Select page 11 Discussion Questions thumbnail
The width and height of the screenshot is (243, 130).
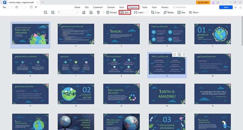30,94
